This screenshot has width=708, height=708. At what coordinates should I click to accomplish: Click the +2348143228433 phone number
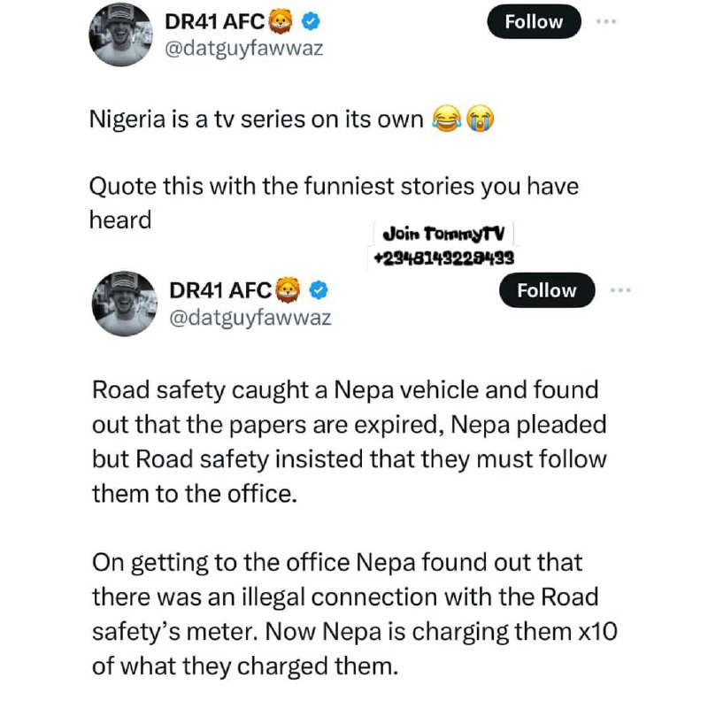point(444,258)
